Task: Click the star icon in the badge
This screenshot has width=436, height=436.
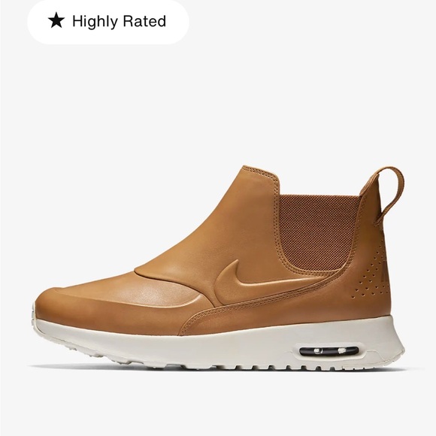Action: coord(56,20)
